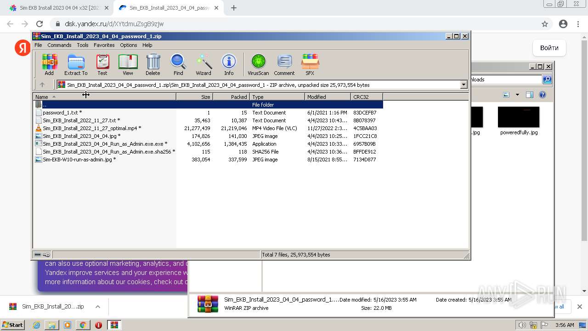Sort by the Size column header
The height and width of the screenshot is (331, 588).
pos(194,97)
